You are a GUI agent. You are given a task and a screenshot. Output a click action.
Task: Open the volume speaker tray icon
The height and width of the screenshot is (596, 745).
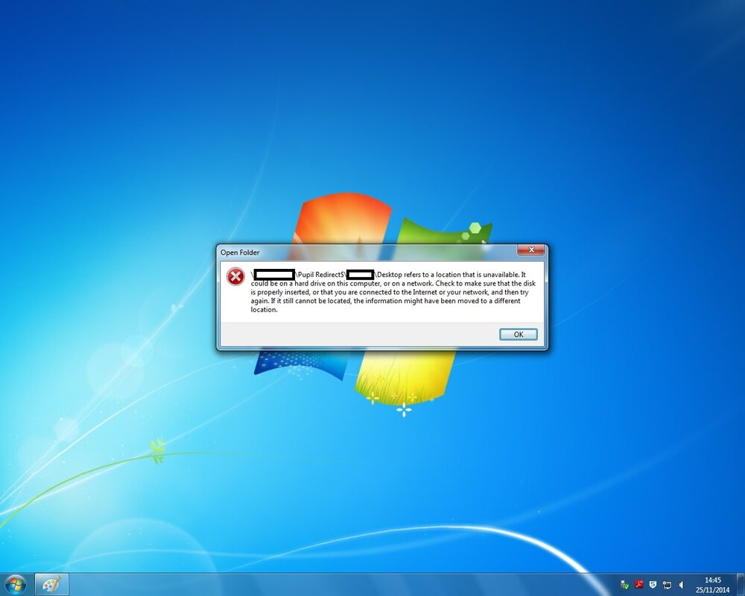(681, 585)
